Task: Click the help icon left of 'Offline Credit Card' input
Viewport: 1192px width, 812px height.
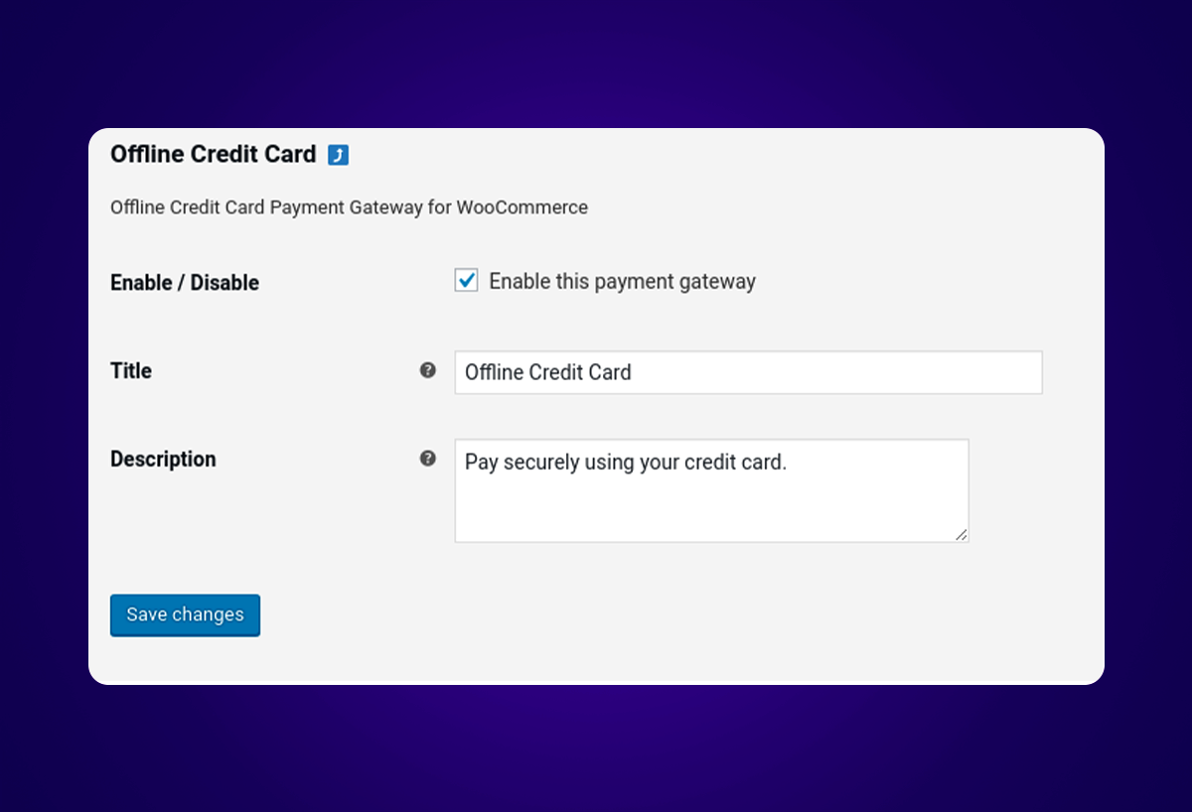Action: coord(427,368)
